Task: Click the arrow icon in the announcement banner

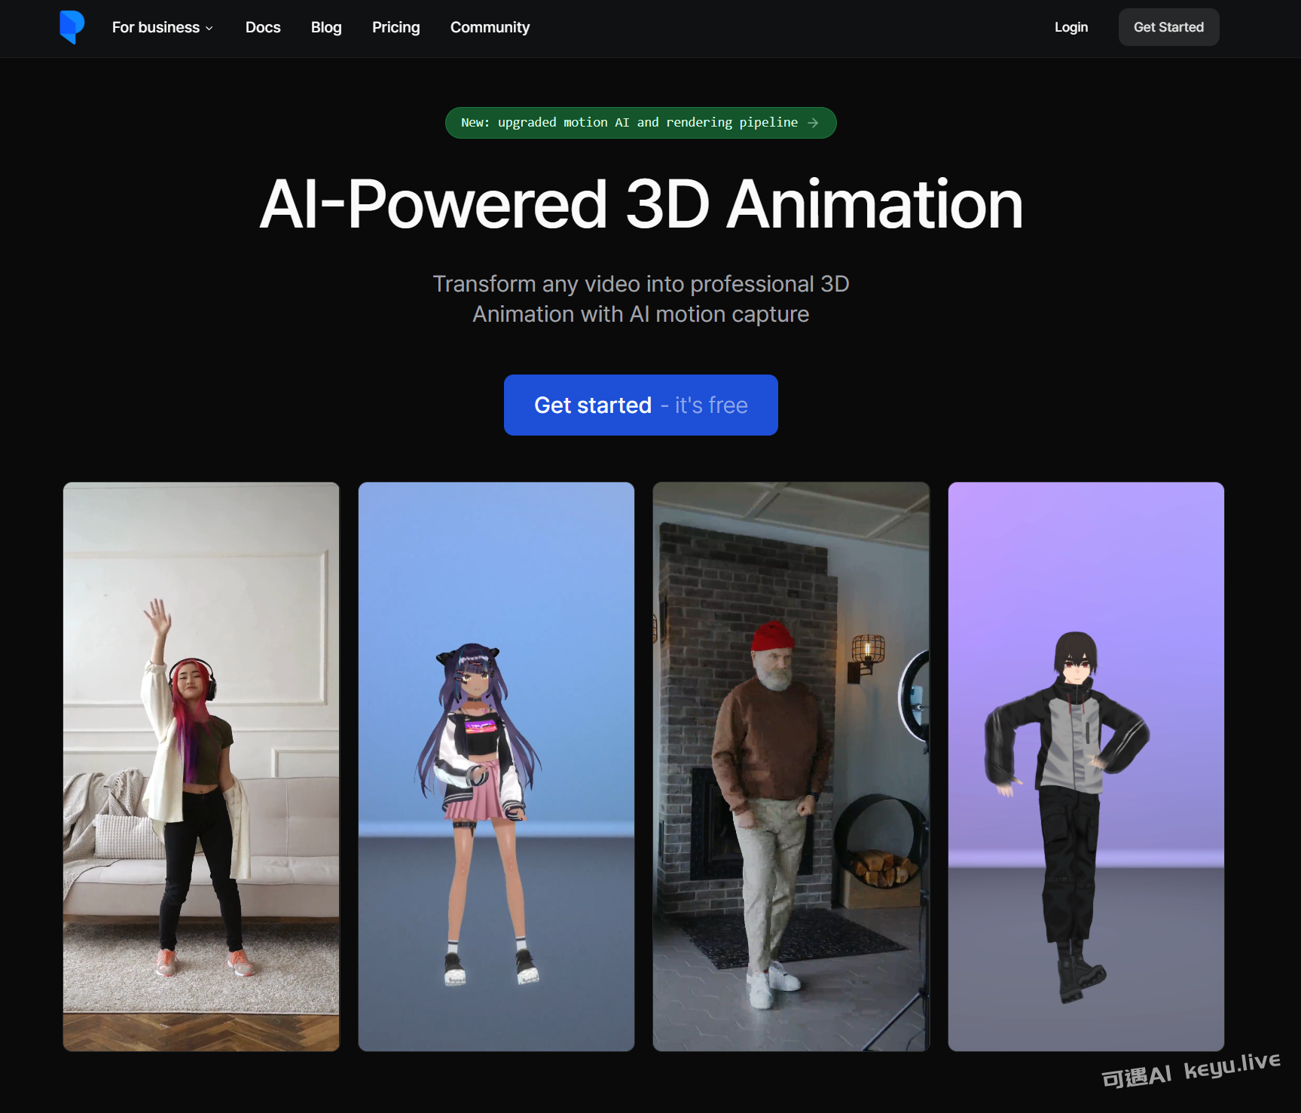Action: [814, 123]
